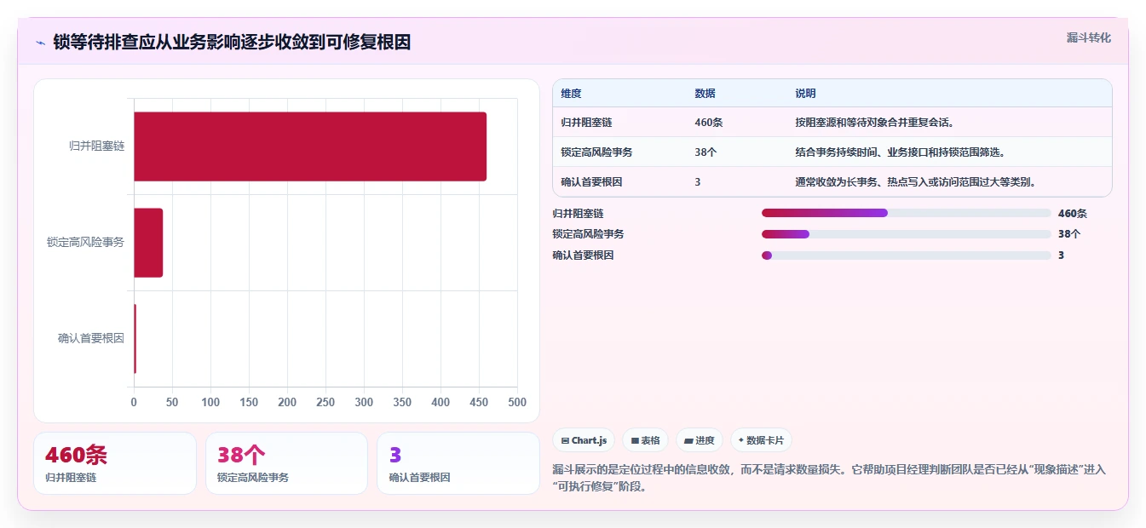Click the 200 tick on the chart x-axis

click(287, 402)
